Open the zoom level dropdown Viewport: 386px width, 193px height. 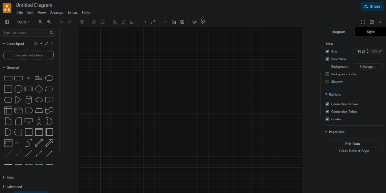[23, 22]
